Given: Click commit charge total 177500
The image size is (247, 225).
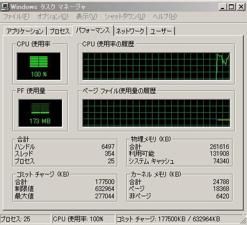Looking at the screenshot, I should click(x=105, y=182).
